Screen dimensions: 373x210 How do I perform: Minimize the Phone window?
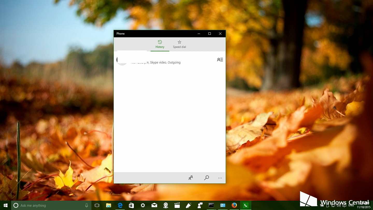click(x=199, y=33)
